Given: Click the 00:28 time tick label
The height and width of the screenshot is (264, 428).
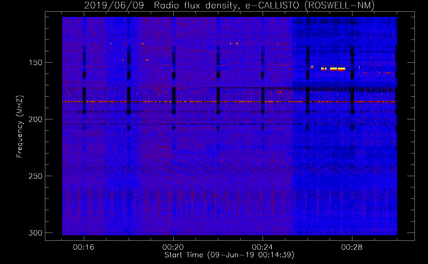Looking at the screenshot, I should (352, 247).
